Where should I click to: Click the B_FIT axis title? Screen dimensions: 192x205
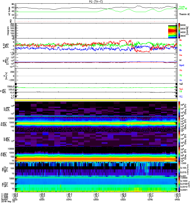(x=6, y=46)
